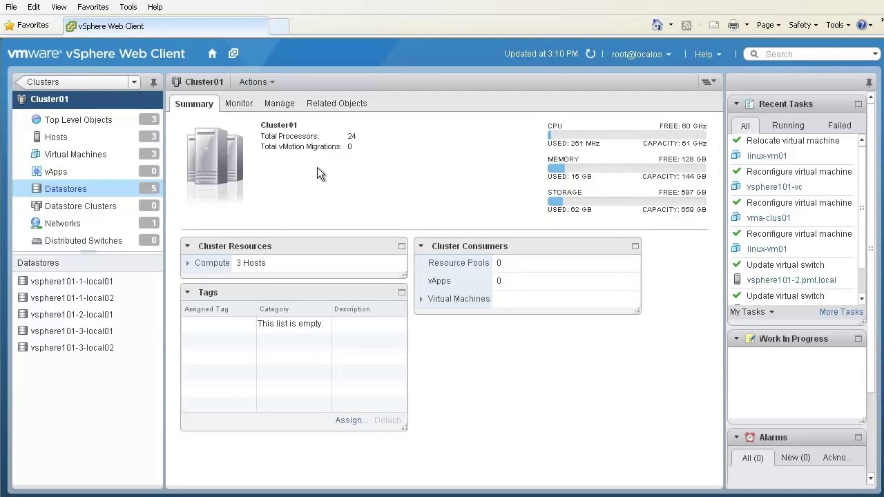Minimize the Cluster Resources portlet
Viewport: 884px width, 497px height.
click(x=401, y=246)
